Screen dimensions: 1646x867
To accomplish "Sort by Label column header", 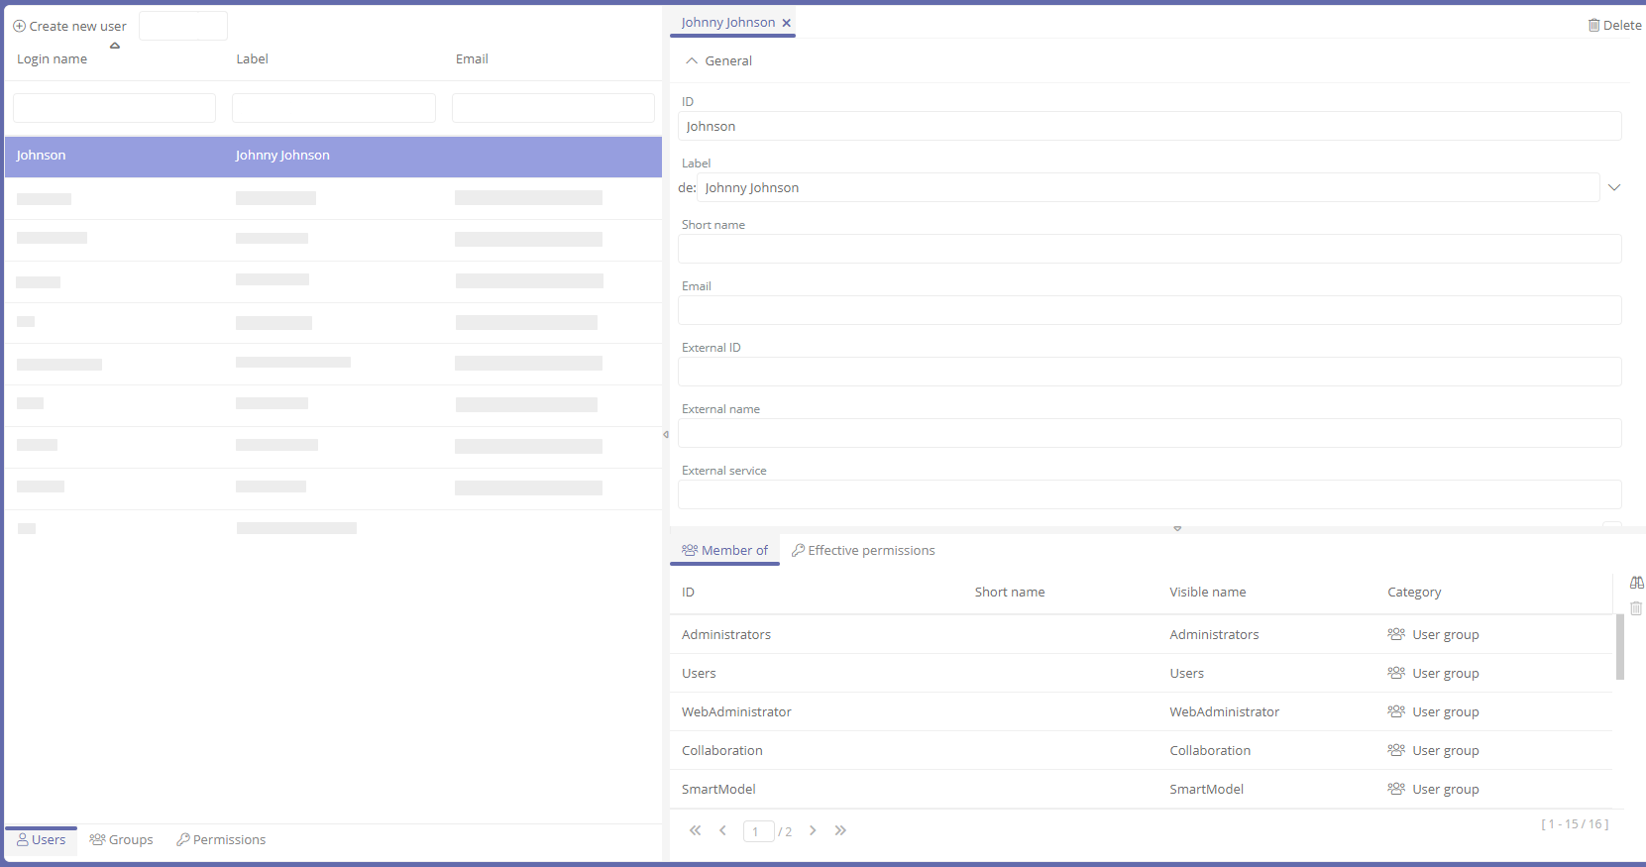I will [x=253, y=59].
